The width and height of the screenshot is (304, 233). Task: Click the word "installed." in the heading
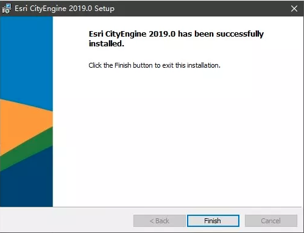(107, 43)
